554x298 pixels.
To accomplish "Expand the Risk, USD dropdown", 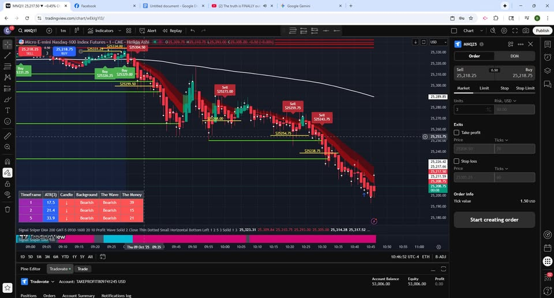I will (506, 100).
